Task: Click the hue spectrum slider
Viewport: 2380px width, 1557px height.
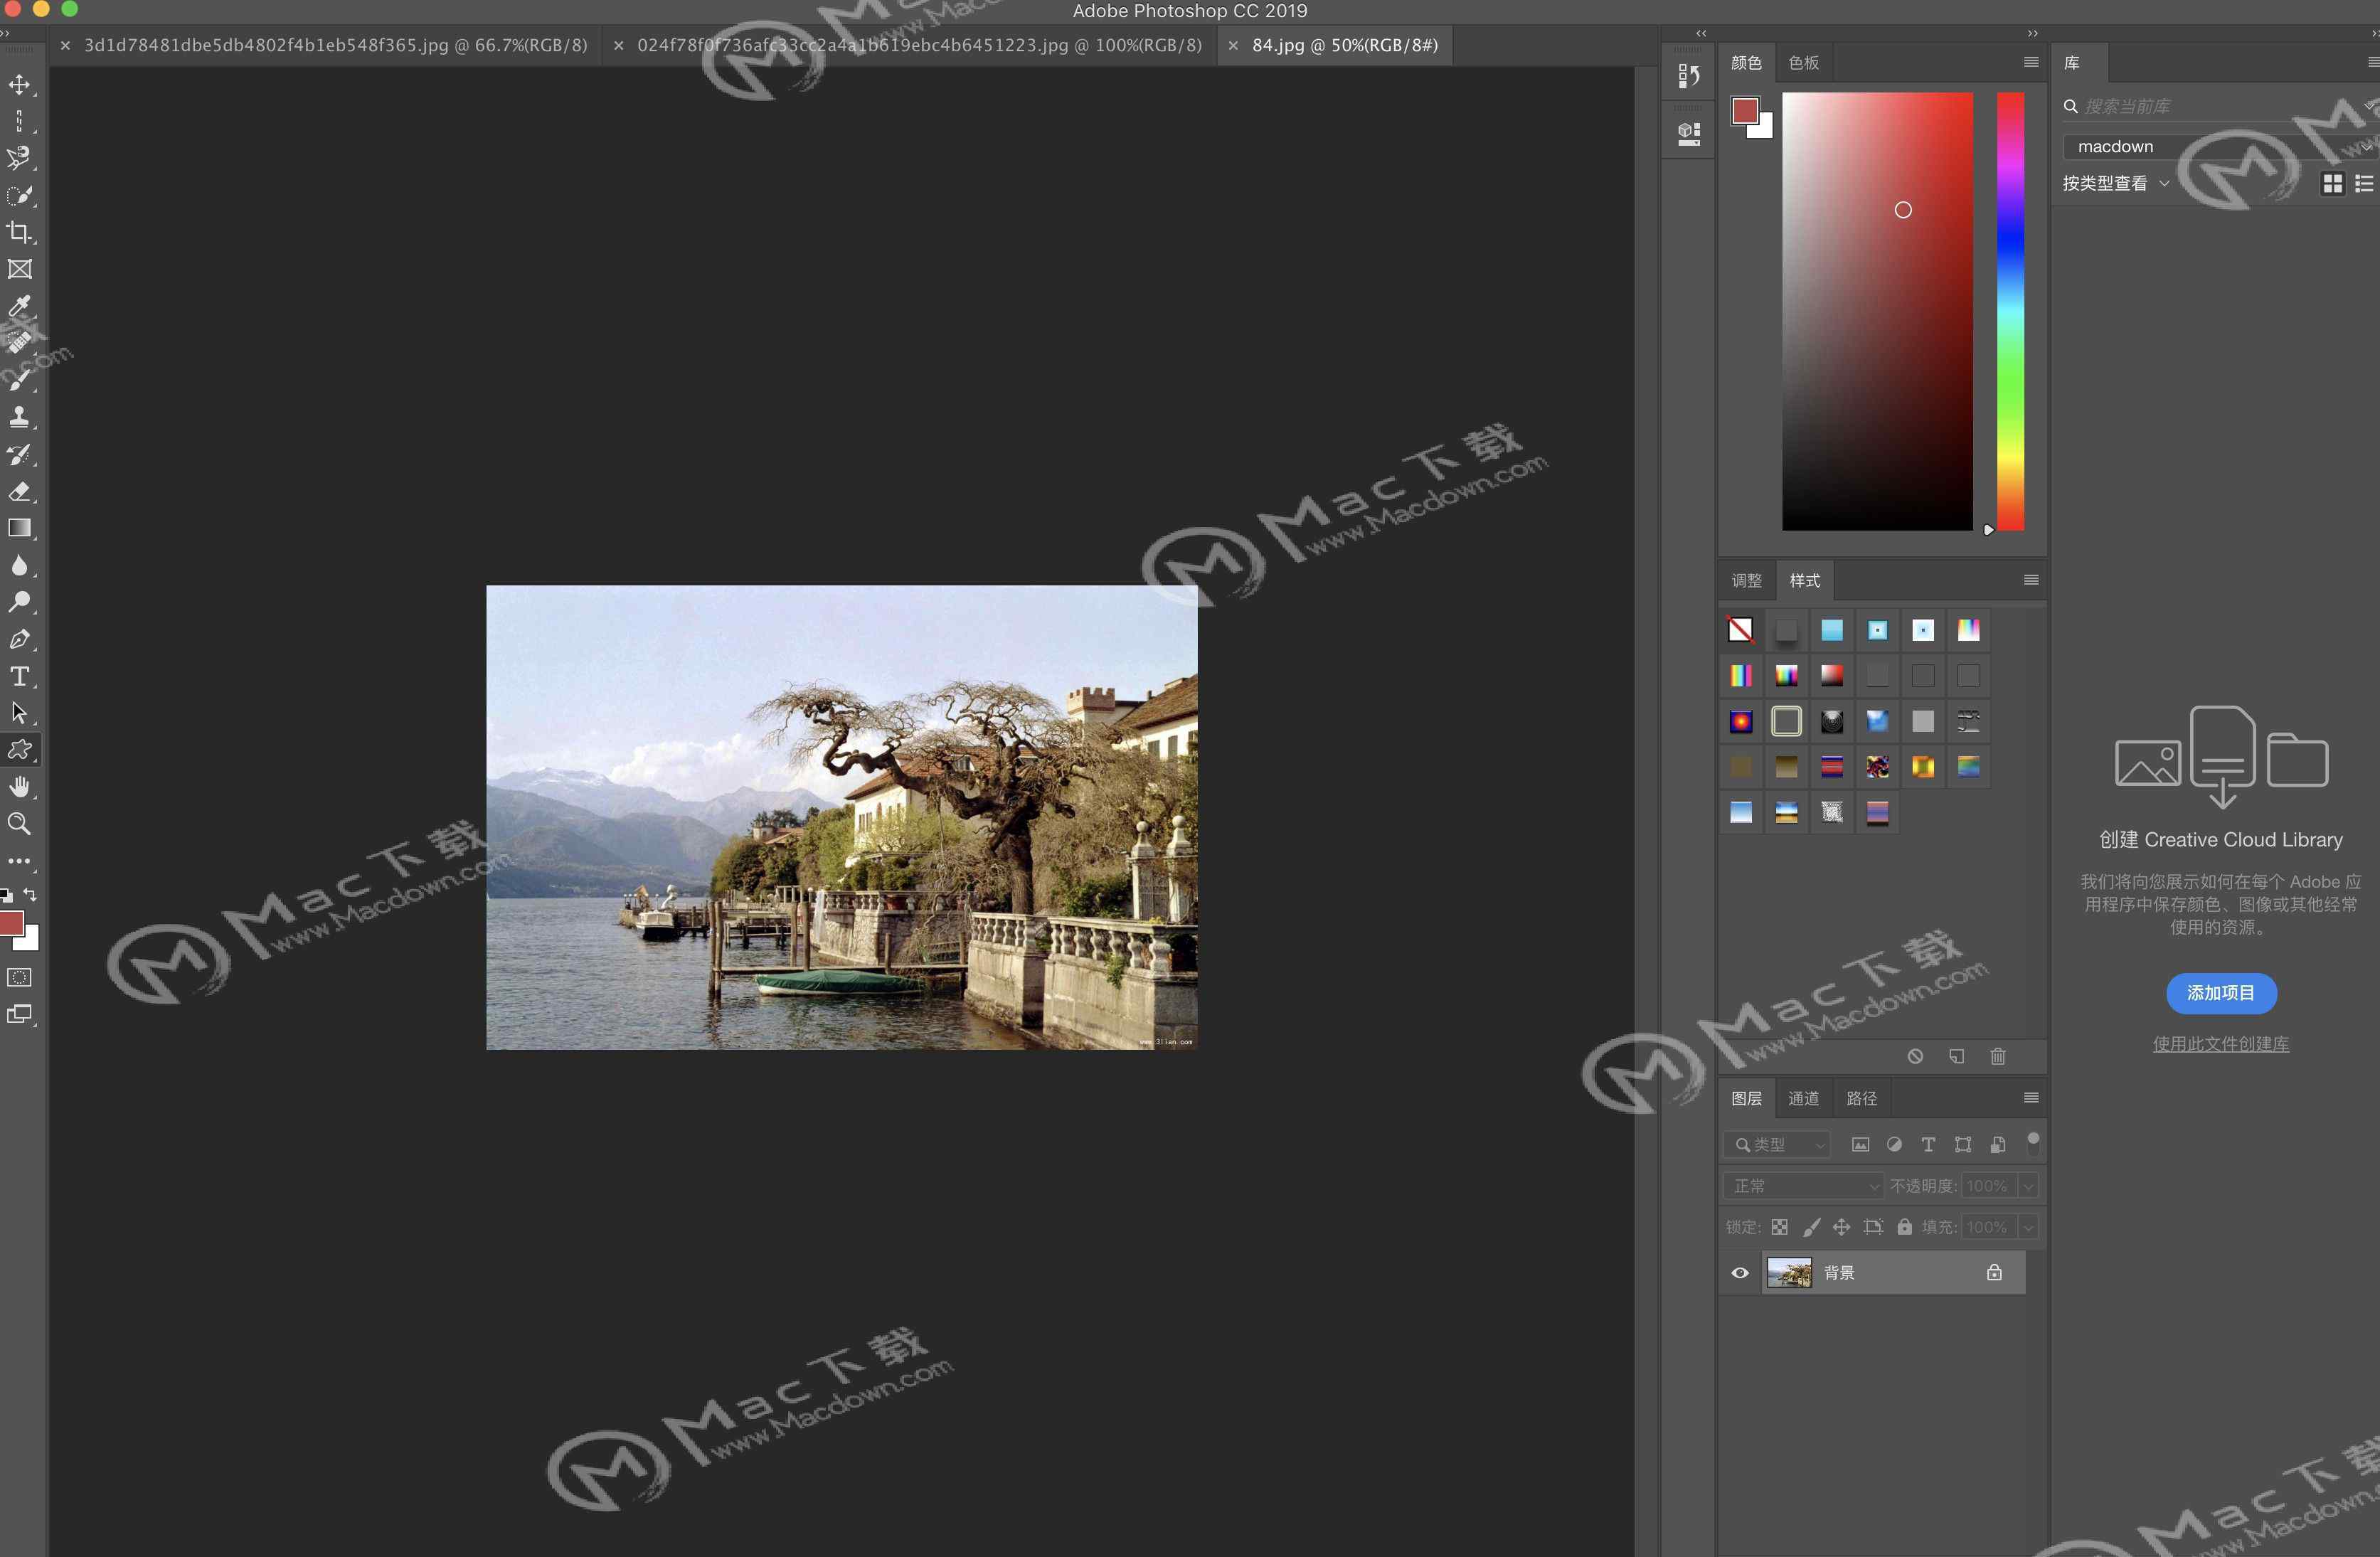Action: [x=2010, y=311]
